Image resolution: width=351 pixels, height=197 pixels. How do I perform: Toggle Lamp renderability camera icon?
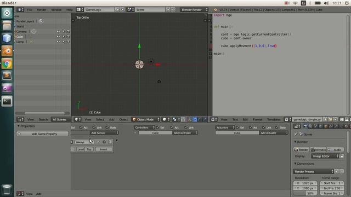(x=68, y=42)
